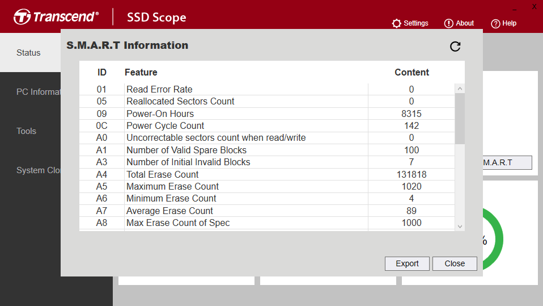Click the Feature column header
The image size is (543, 306).
(141, 72)
